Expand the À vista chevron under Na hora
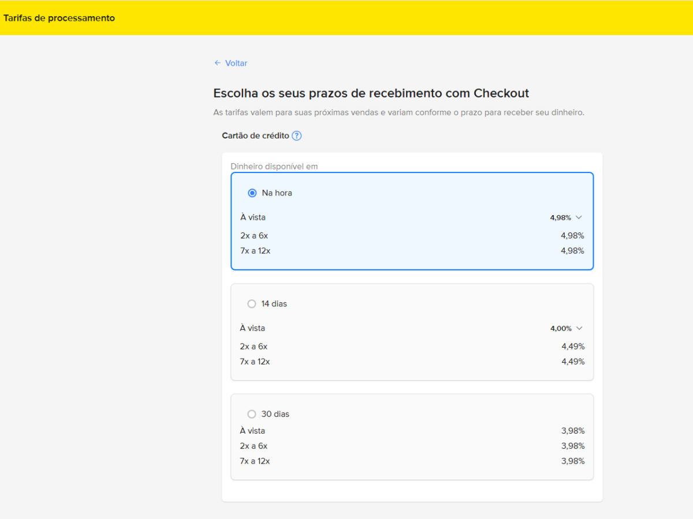The width and height of the screenshot is (693, 519). pyautogui.click(x=579, y=217)
